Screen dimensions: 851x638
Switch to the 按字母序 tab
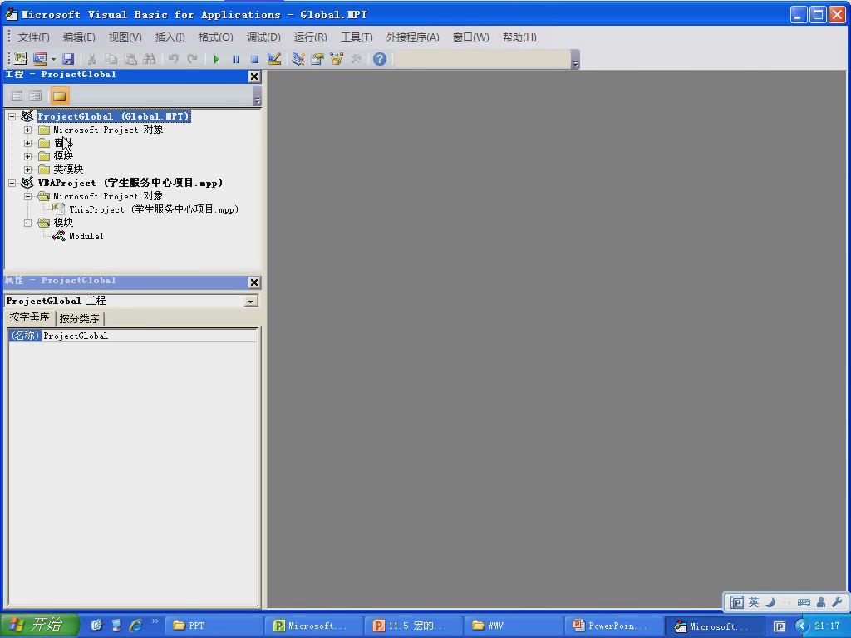click(x=29, y=317)
